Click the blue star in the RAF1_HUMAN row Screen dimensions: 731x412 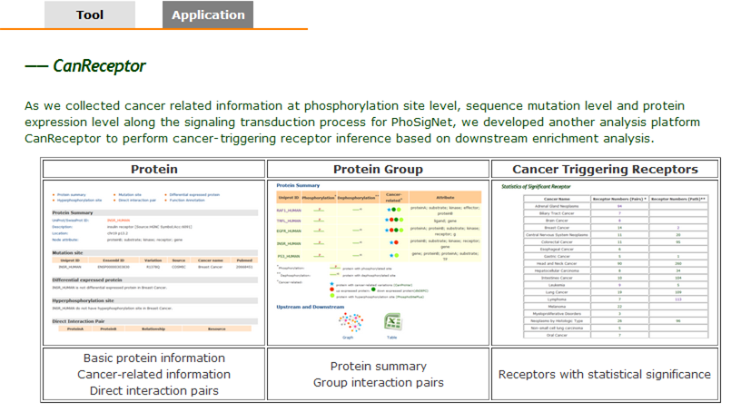click(388, 210)
